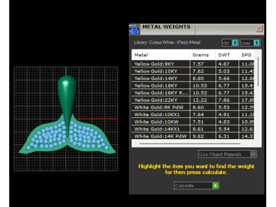Sort by the DWT column header
This screenshot has width=276, height=207.
coord(227,55)
